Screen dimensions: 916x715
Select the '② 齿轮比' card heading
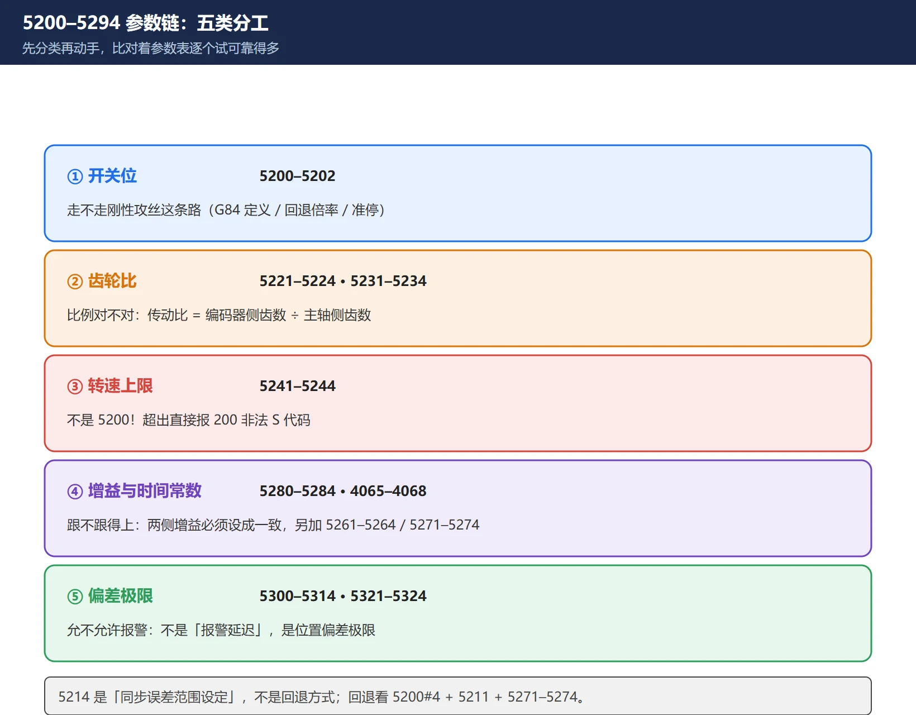click(102, 281)
